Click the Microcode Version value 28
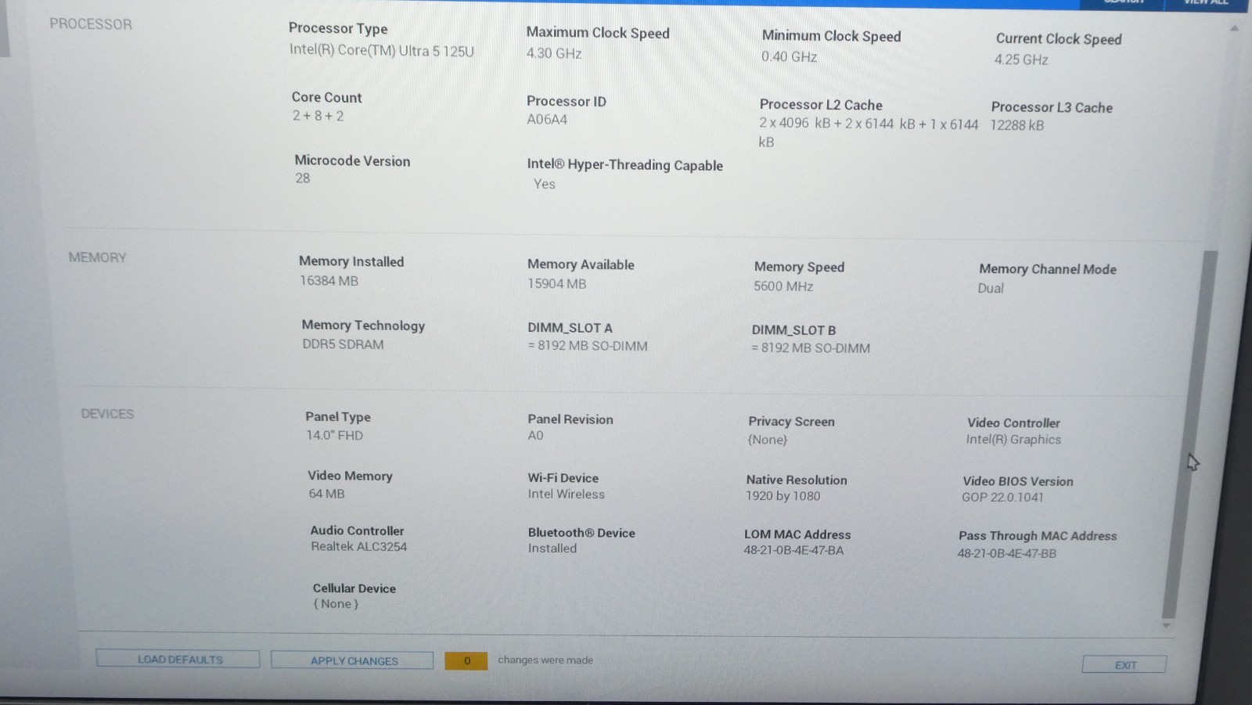The width and height of the screenshot is (1252, 705). coord(303,178)
